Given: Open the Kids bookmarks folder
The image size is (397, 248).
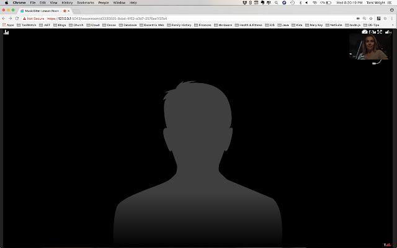Looking at the screenshot, I should click(297, 25).
